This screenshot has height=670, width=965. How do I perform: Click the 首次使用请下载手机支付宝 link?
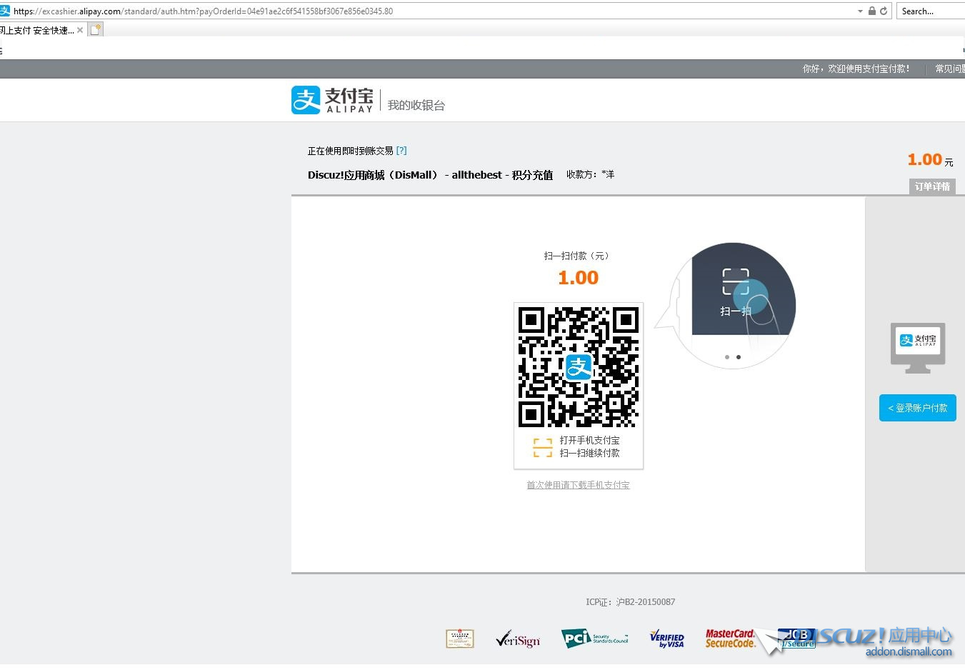[578, 485]
